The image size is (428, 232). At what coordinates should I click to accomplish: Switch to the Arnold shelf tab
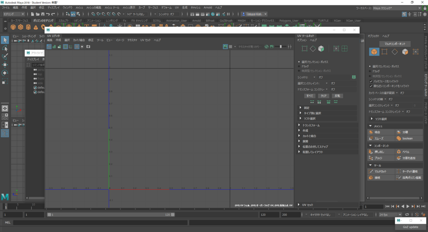(196, 21)
